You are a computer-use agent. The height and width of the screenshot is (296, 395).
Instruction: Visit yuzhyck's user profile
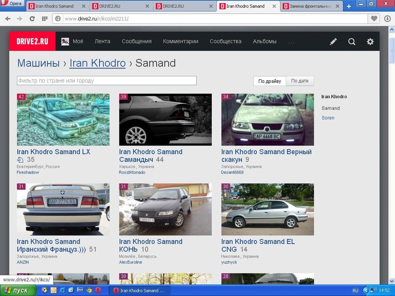(229, 262)
